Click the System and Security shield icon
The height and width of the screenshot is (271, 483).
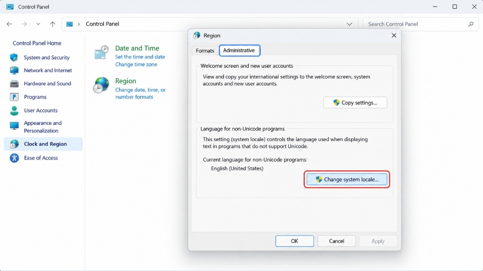[x=14, y=58]
